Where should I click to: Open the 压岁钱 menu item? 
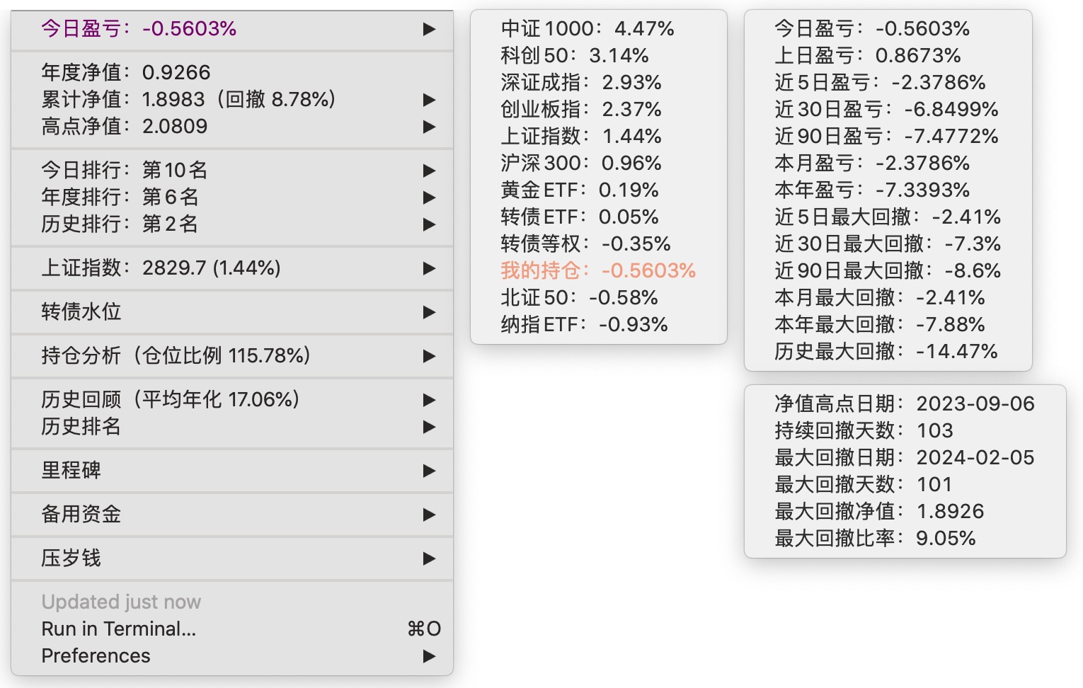click(x=71, y=558)
